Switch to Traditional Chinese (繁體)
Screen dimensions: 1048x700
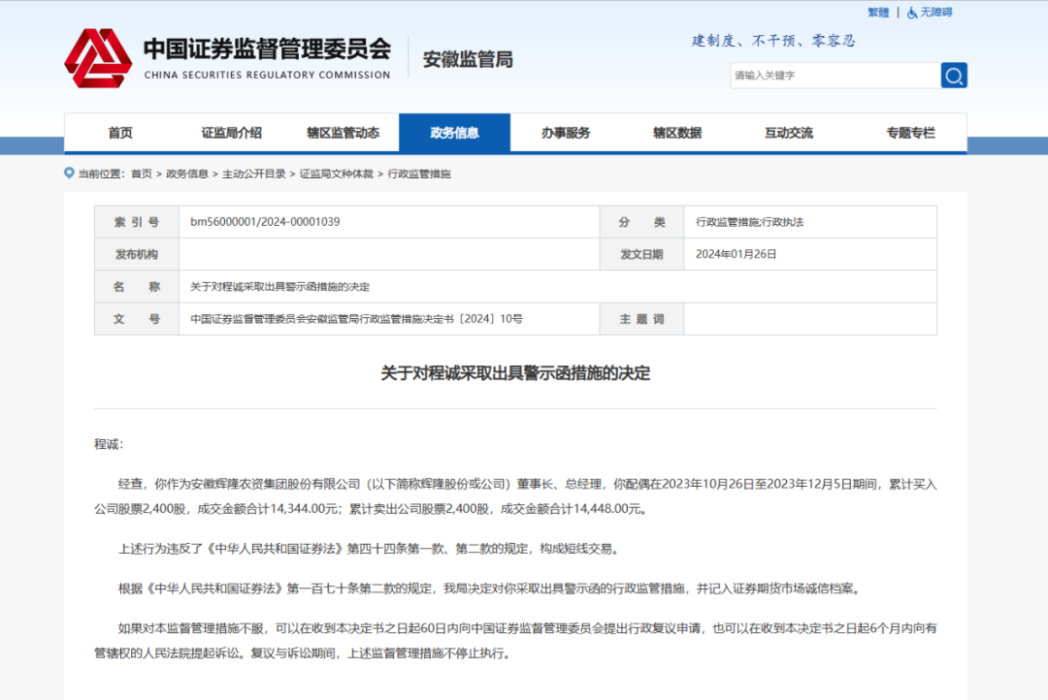pos(878,13)
